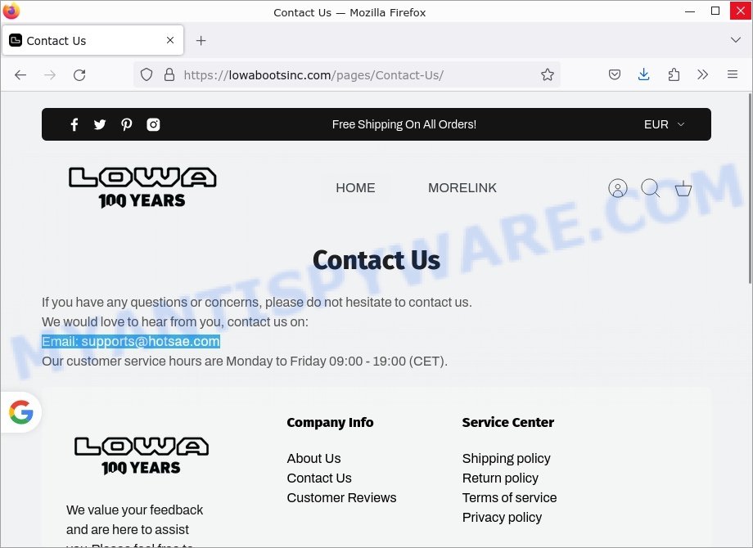Open the Terms of service link
The image size is (753, 548).
tap(510, 498)
